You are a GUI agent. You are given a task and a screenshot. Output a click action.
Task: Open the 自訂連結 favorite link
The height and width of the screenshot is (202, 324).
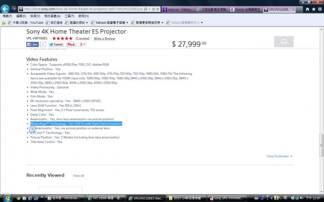click(54, 23)
